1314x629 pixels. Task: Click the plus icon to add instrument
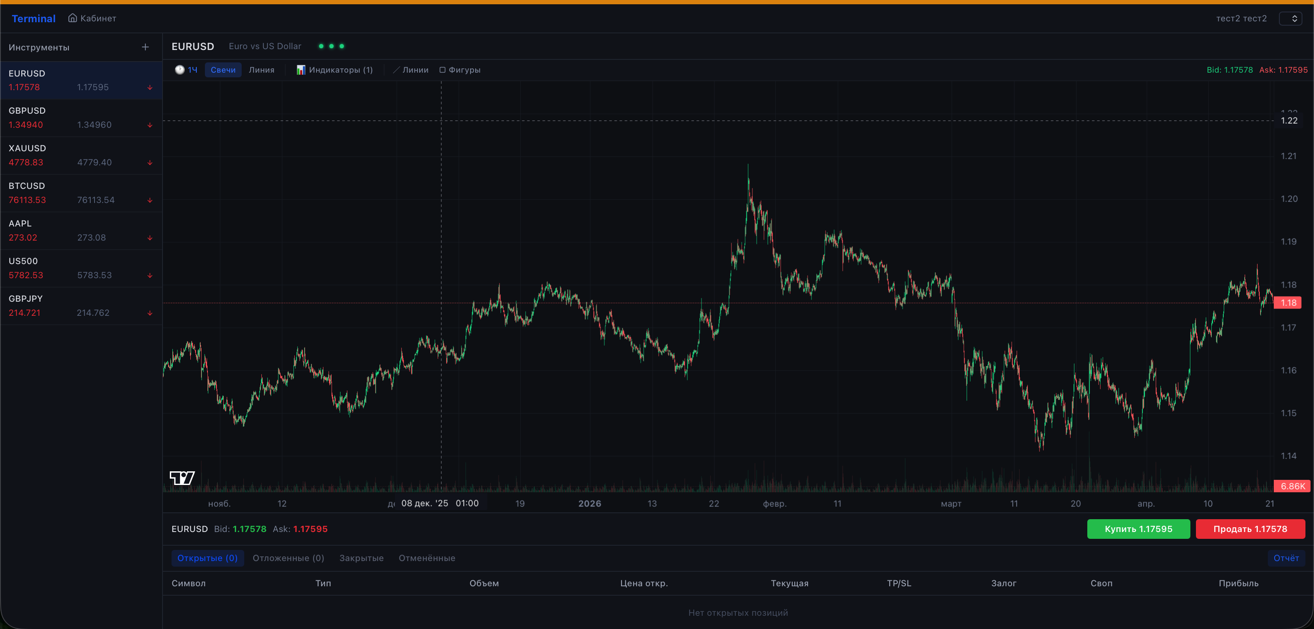[145, 47]
